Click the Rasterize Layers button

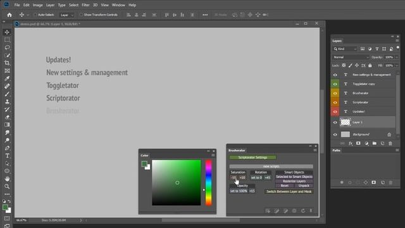tap(294, 181)
